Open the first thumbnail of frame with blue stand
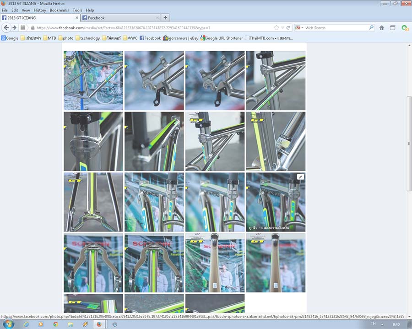This screenshot has width=412, height=329. pos(93,80)
